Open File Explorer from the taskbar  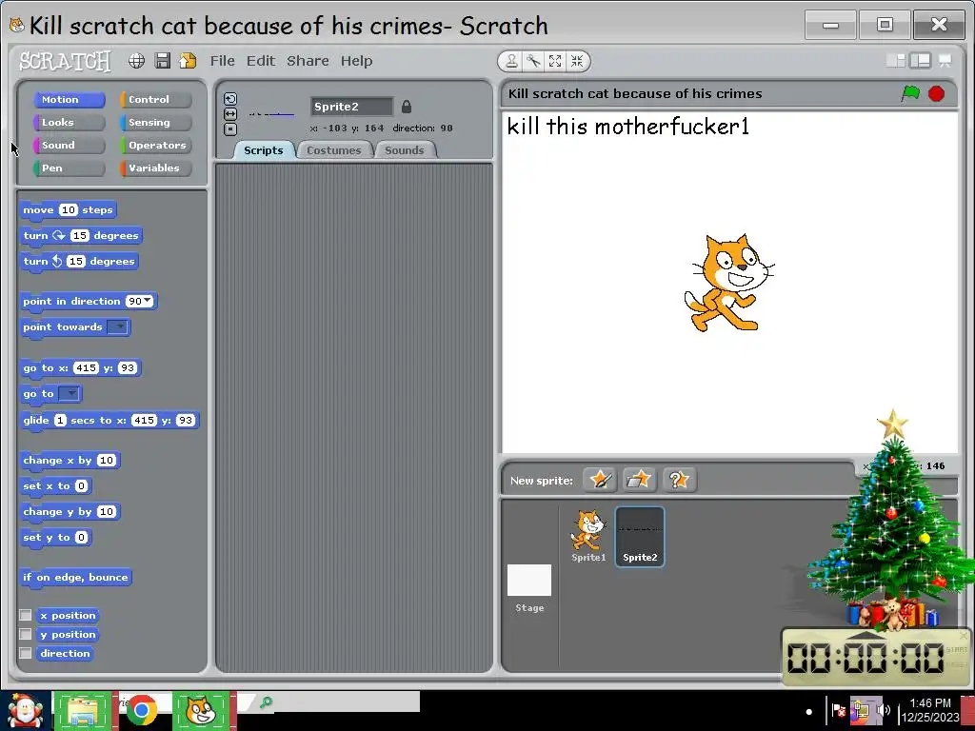(x=82, y=712)
